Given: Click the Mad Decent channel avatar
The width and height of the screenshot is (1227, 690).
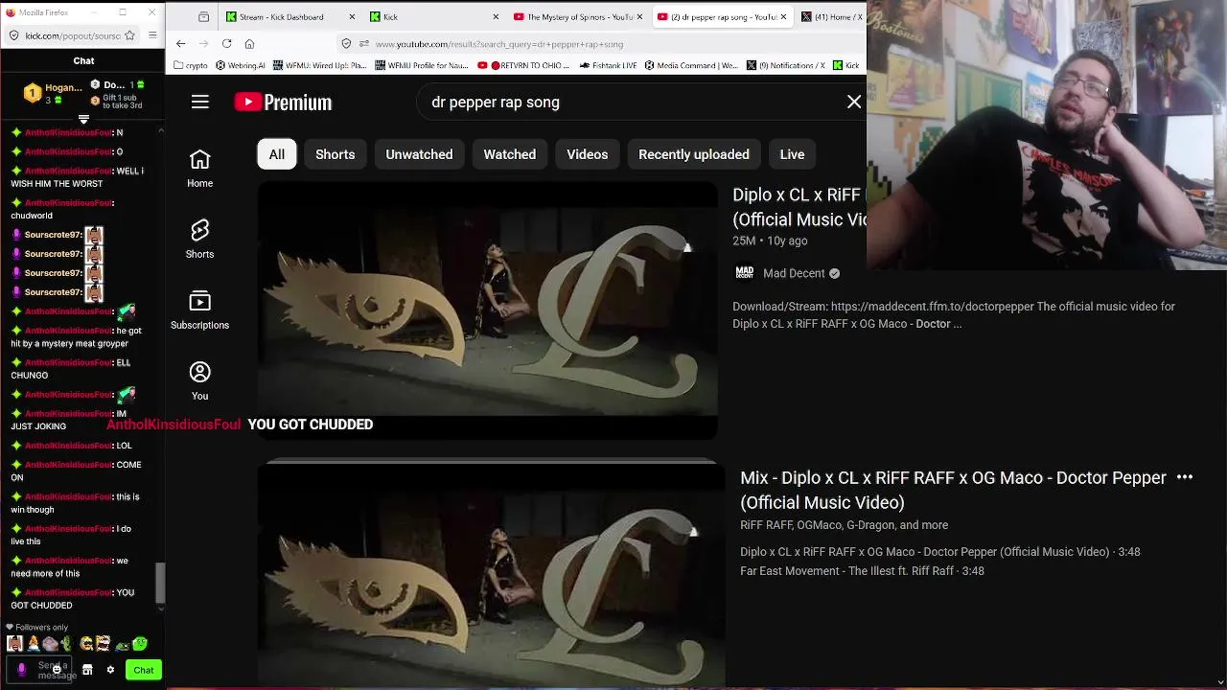Looking at the screenshot, I should pos(745,273).
